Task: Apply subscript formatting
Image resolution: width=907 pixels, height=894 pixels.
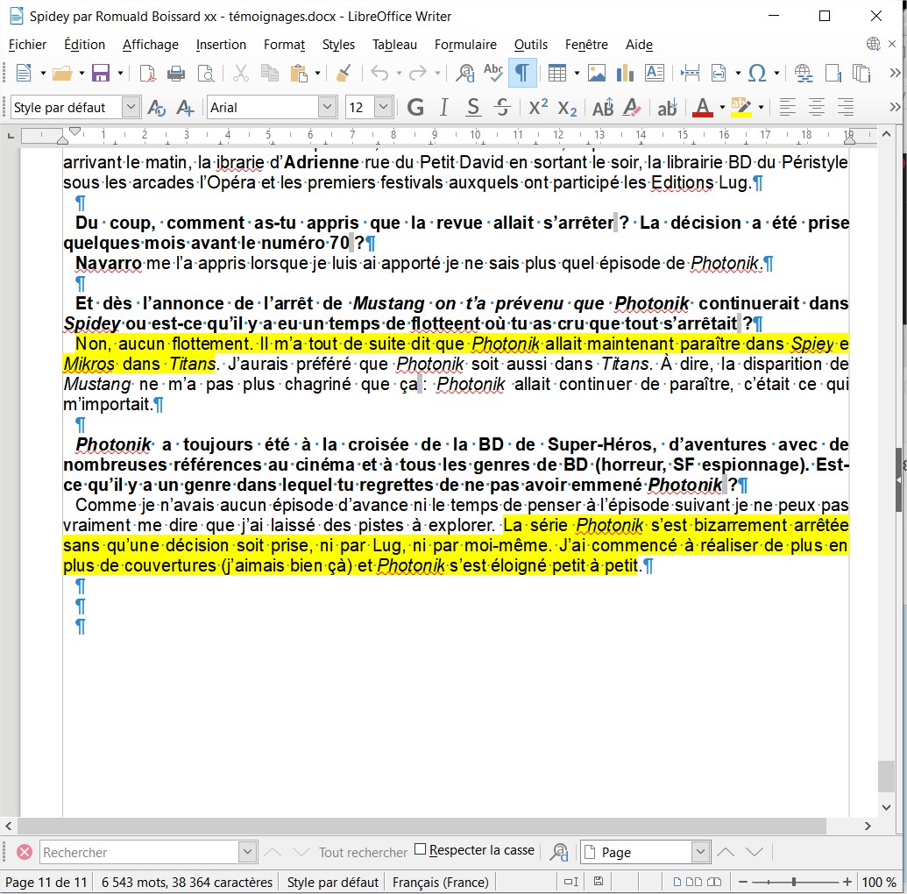Action: tap(568, 108)
